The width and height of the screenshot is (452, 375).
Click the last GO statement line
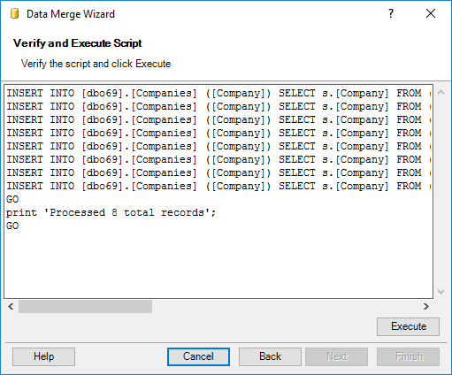(x=12, y=226)
